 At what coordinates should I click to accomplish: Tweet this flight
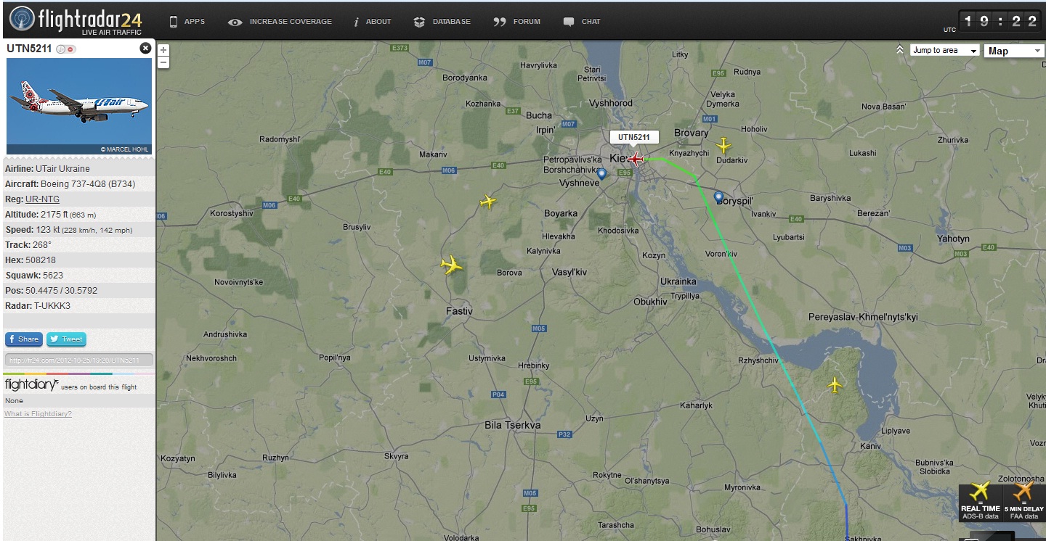tap(66, 339)
